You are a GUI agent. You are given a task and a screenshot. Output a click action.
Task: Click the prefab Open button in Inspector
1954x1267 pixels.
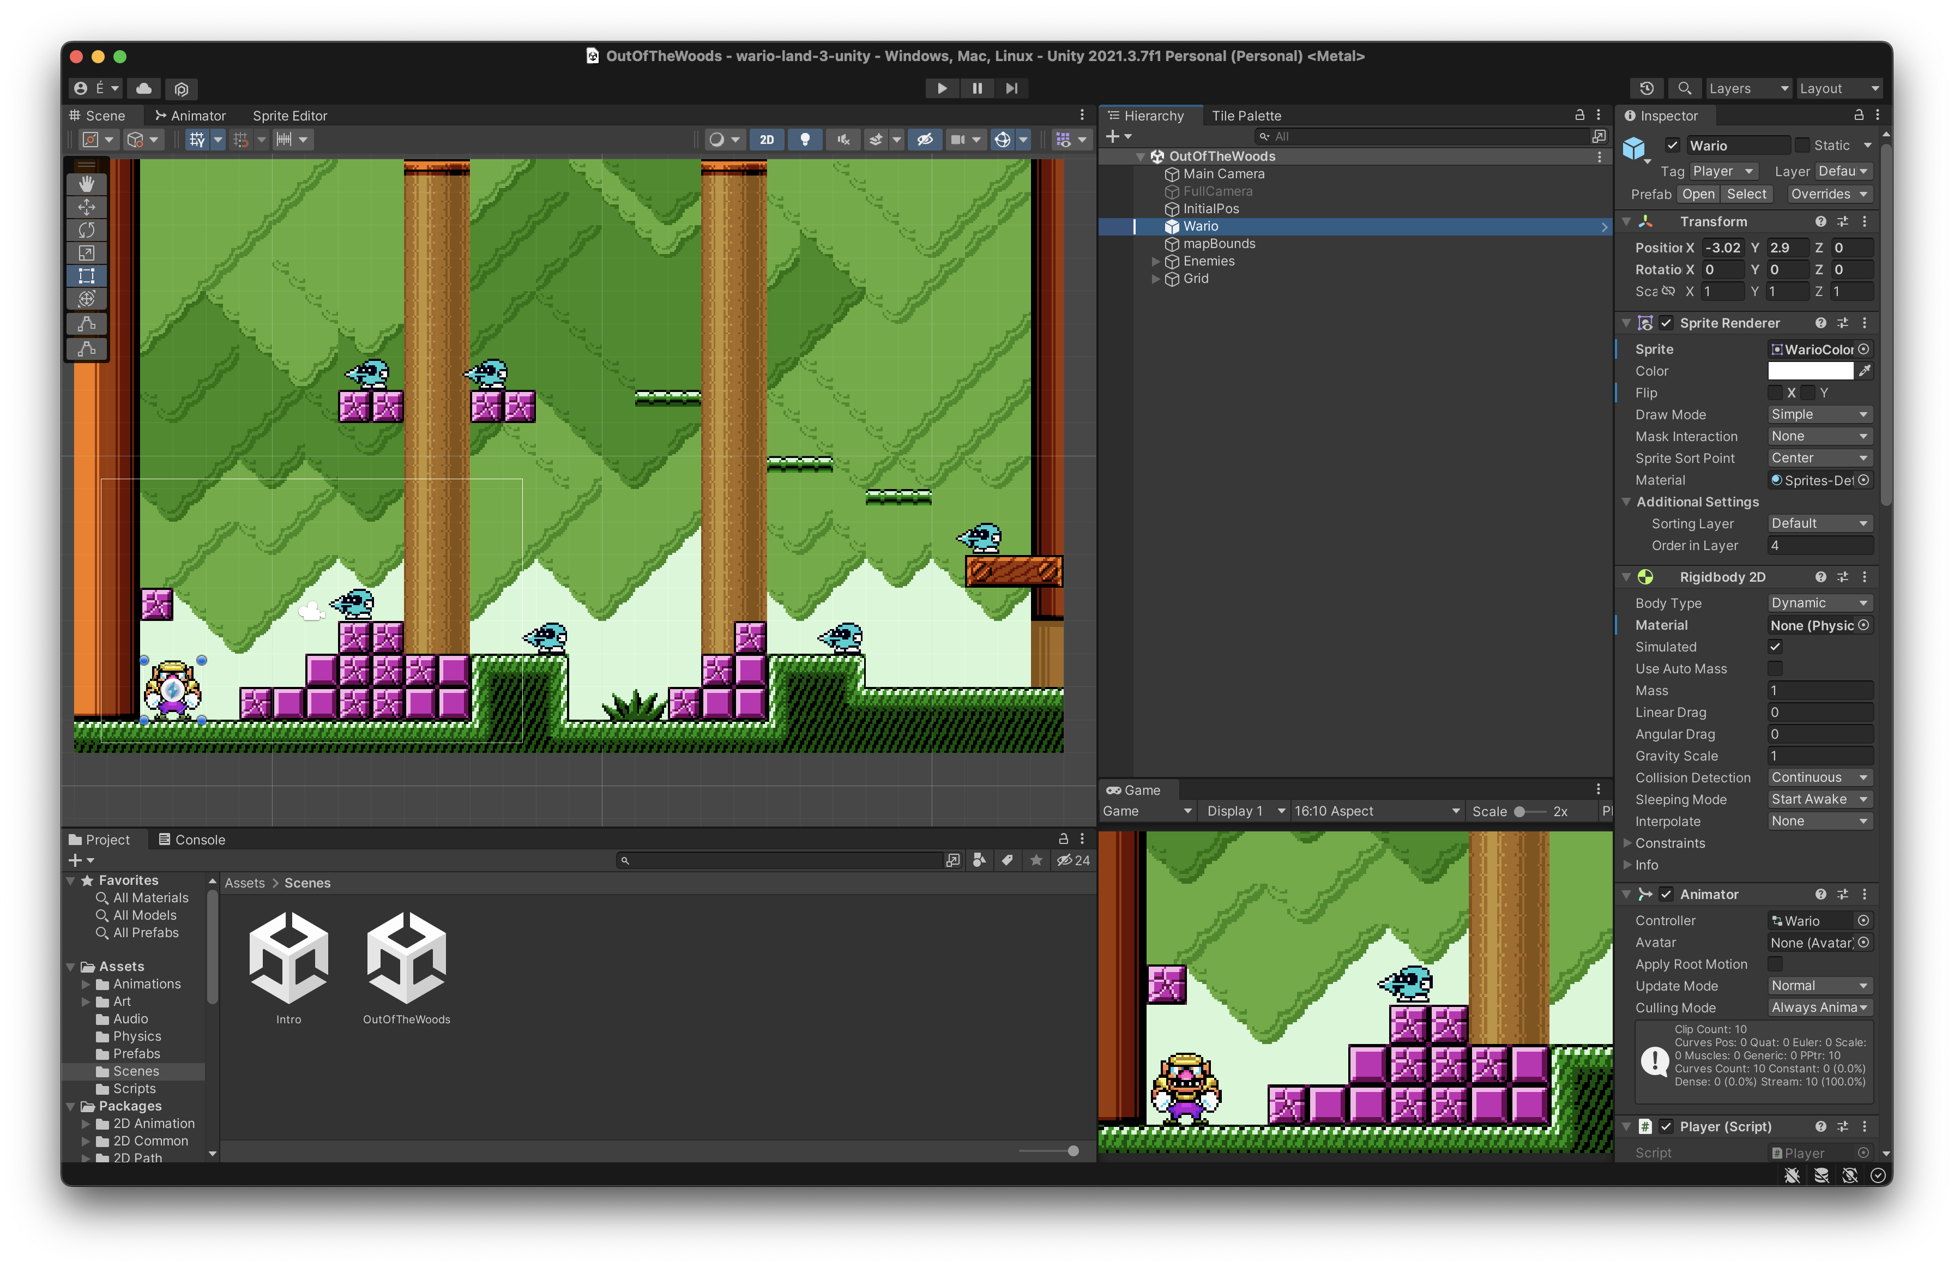1698,194
